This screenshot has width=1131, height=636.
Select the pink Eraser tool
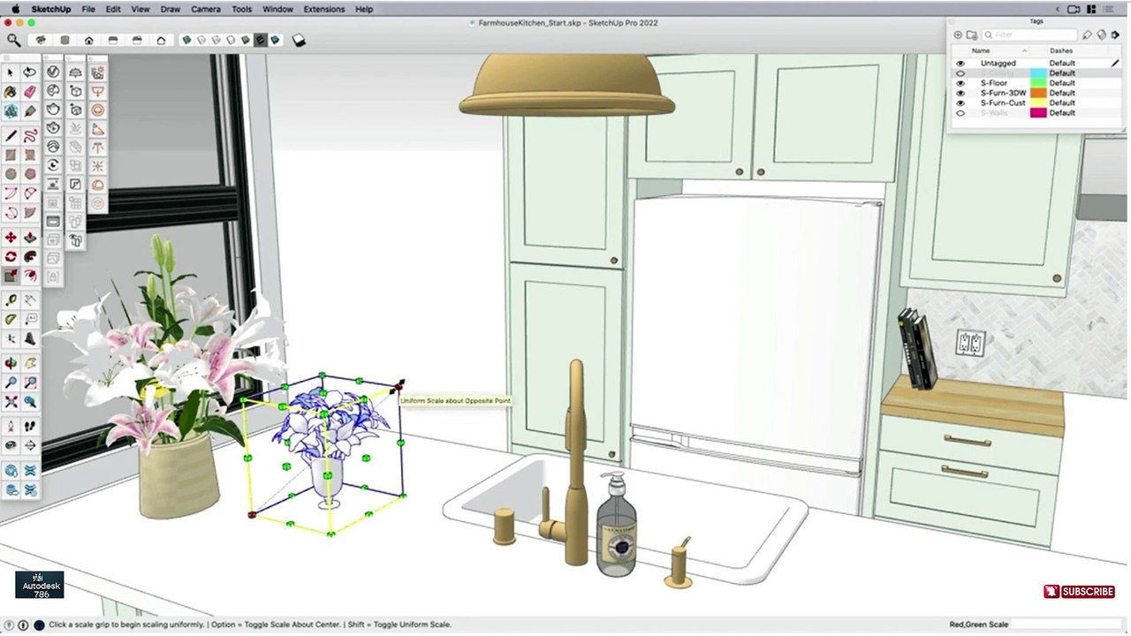coord(30,92)
